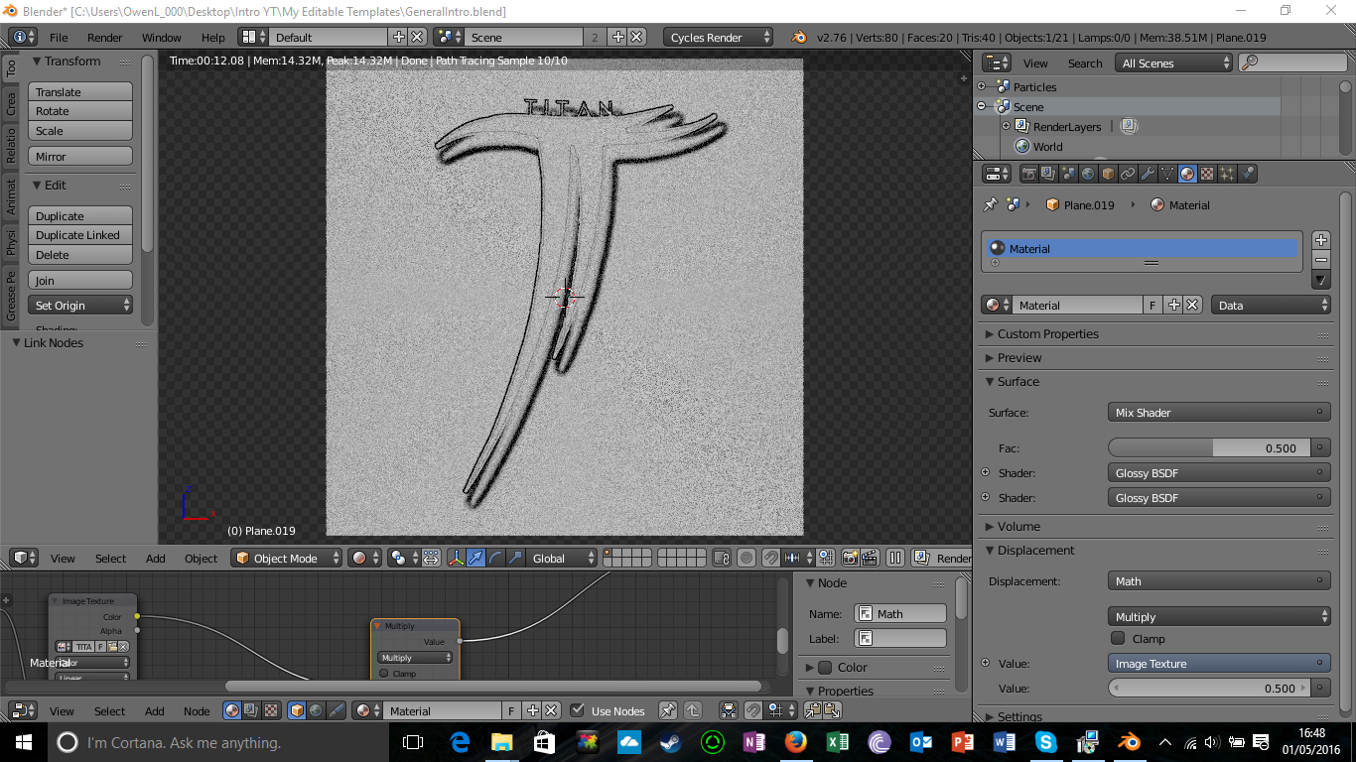
Task: Select the Rotate manipulator arc icon
Action: [x=495, y=558]
